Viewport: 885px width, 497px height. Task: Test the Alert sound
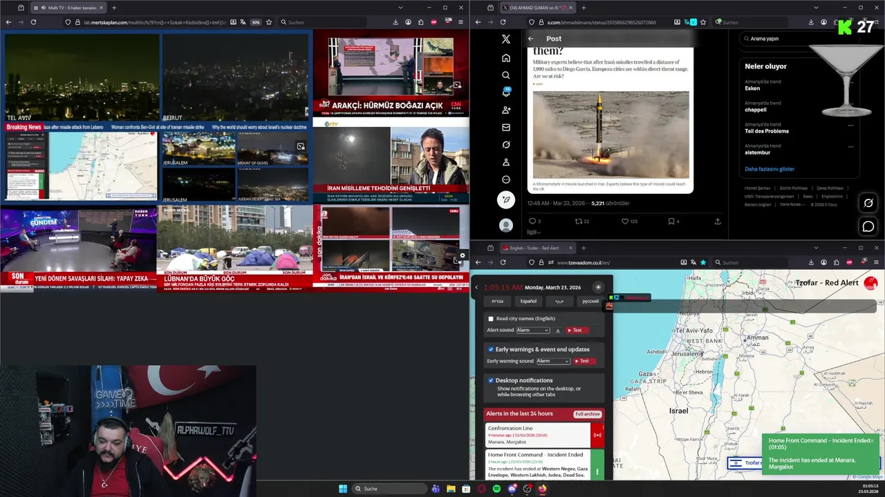coord(577,331)
